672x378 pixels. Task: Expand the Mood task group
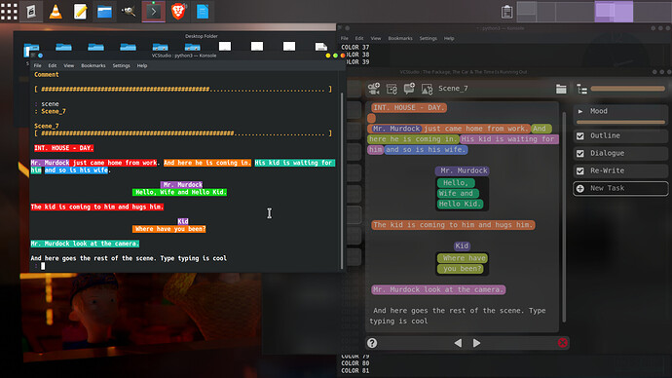pos(580,111)
